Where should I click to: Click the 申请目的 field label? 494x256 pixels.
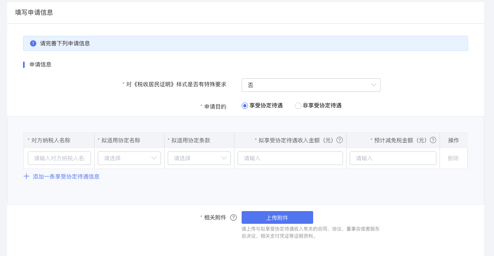click(x=215, y=106)
